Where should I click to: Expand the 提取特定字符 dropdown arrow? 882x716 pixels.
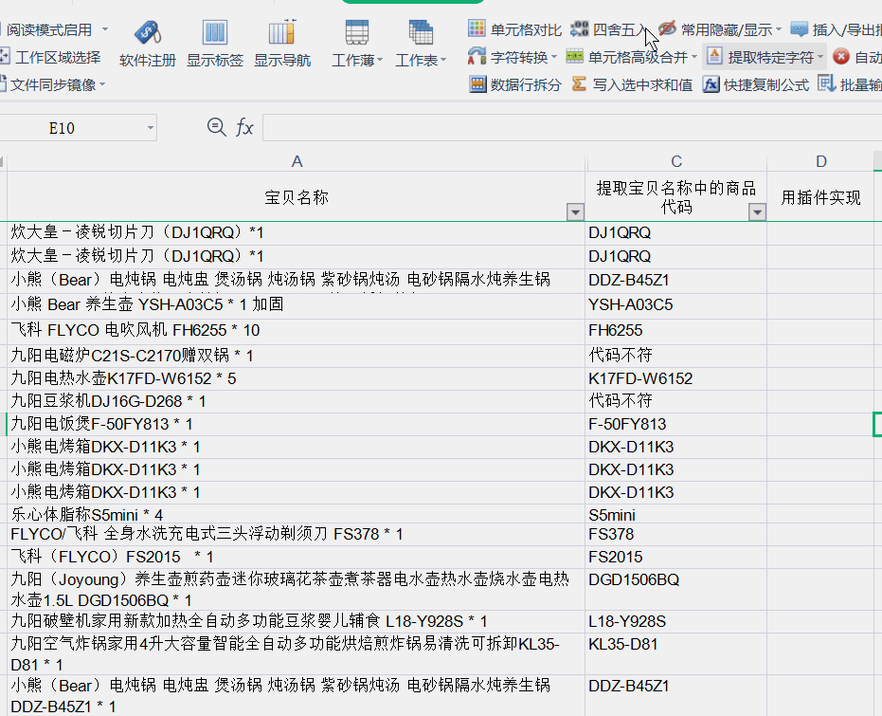pyautogui.click(x=820, y=57)
